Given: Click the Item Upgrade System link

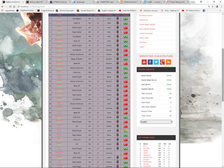Looking at the screenshot, I should point(147,29).
